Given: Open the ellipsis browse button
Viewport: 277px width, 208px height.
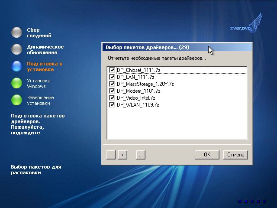Looking at the screenshot, I should click(141, 155).
